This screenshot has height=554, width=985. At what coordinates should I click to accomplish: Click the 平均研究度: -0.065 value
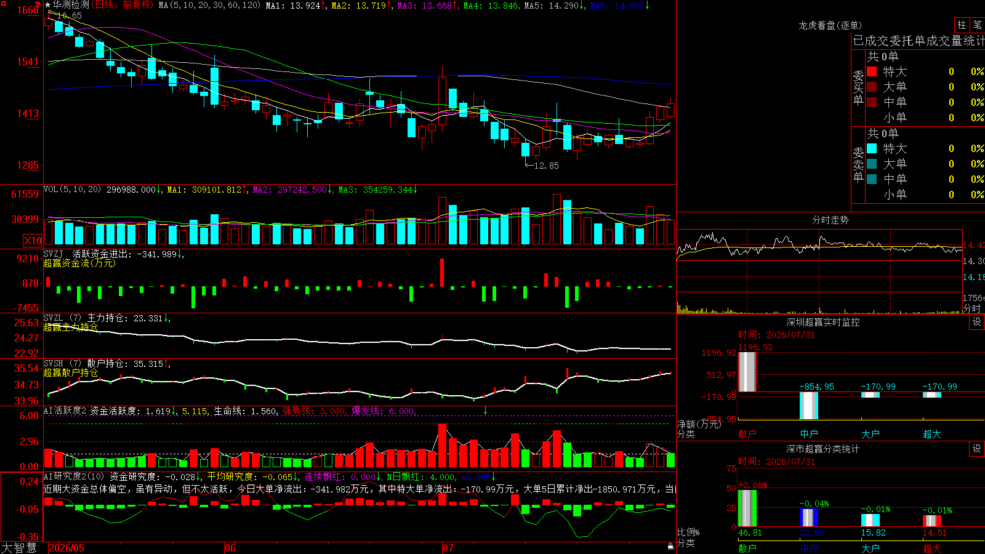[x=249, y=477]
